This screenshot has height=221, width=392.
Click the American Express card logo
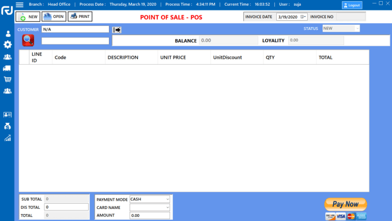(361, 216)
